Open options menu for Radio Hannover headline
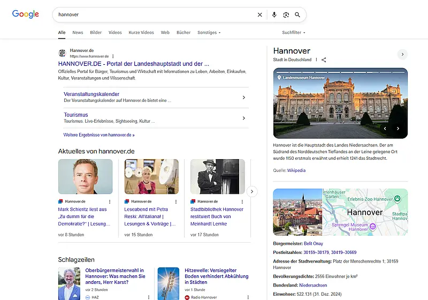This screenshot has width=428, height=300. point(248,297)
